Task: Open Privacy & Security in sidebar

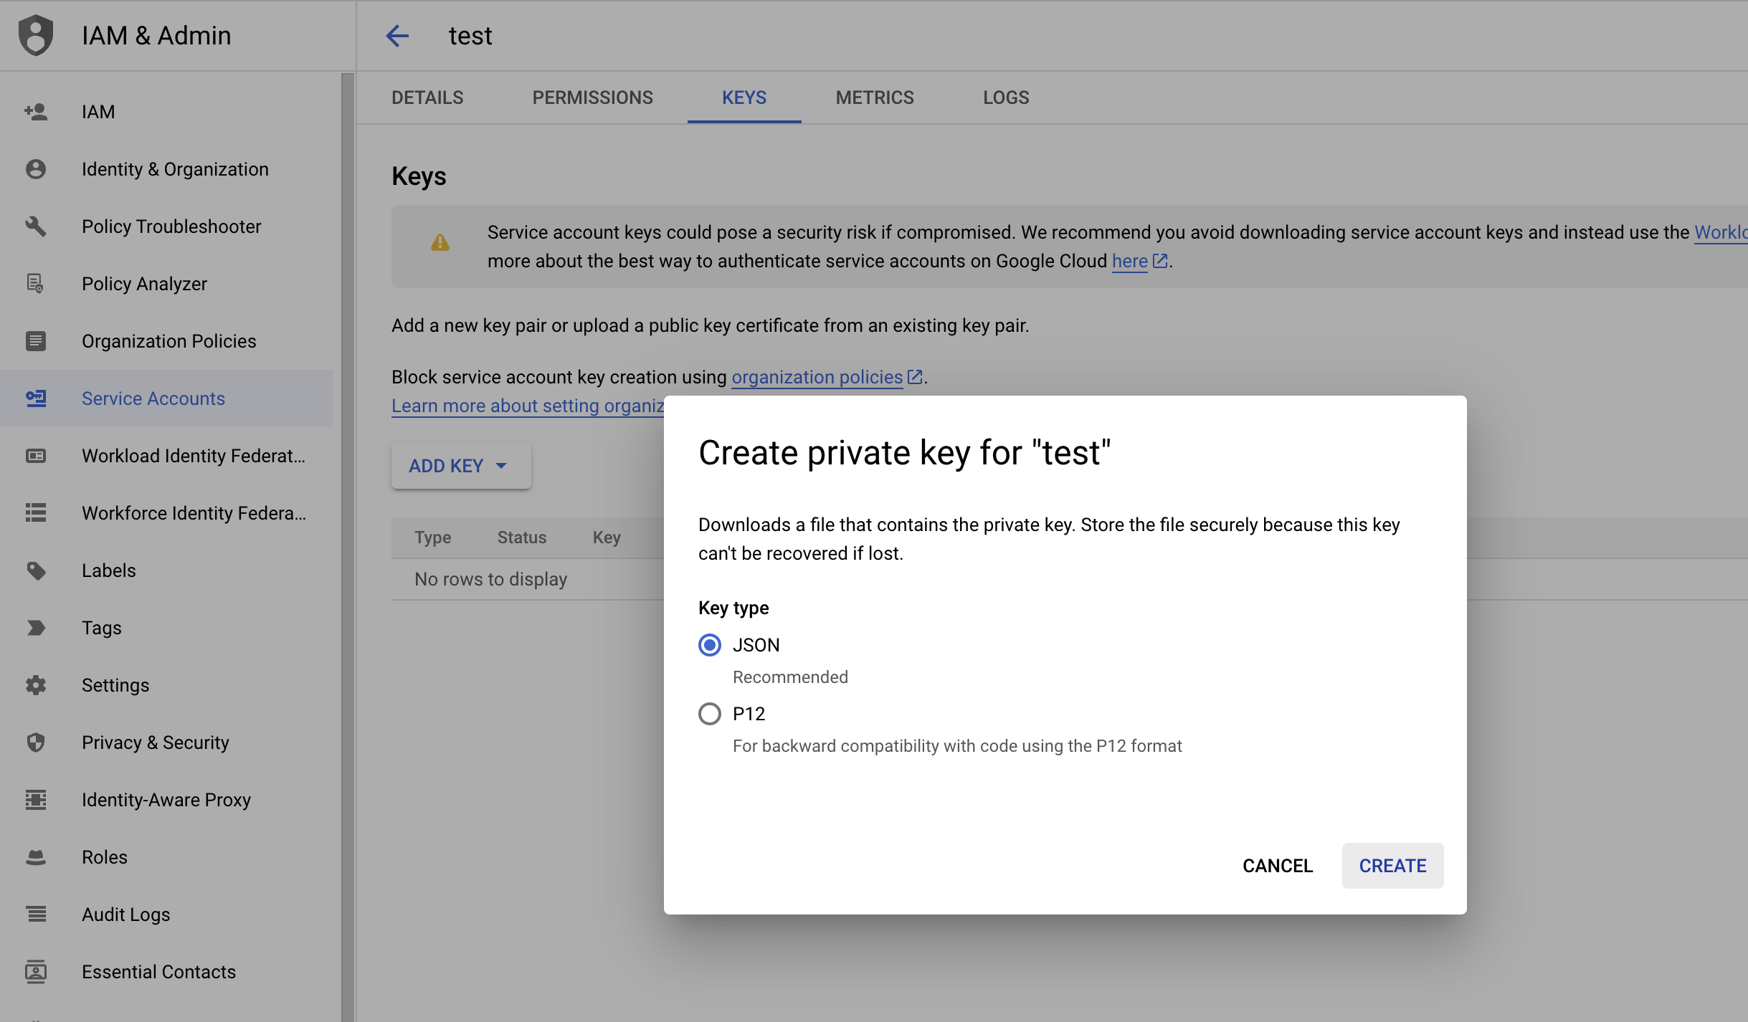Action: [166, 742]
